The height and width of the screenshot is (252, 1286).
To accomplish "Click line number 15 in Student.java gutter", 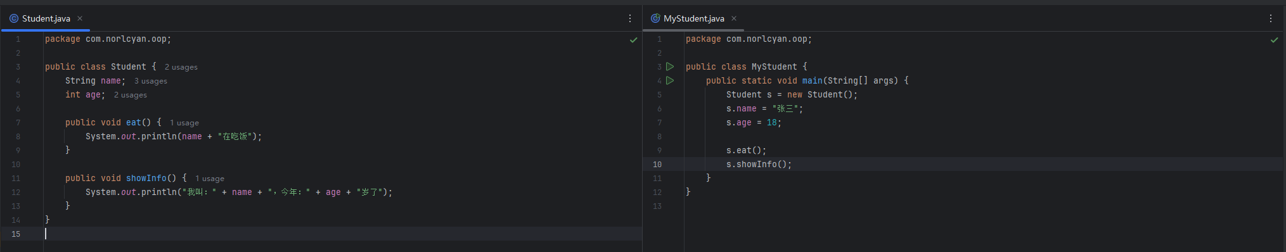I will point(16,234).
